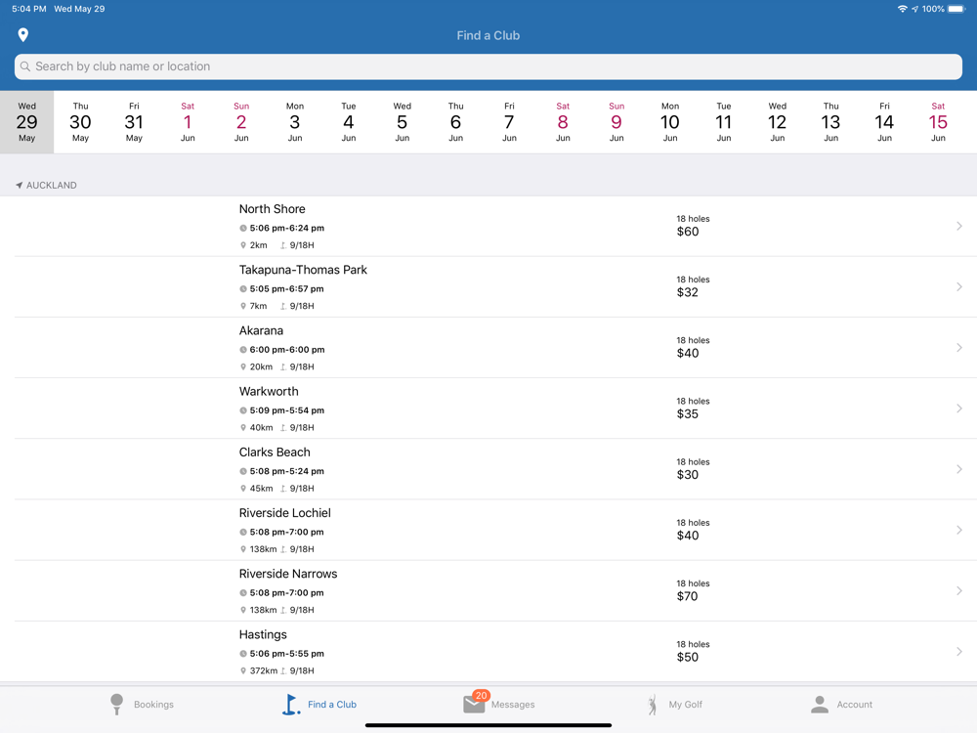
Task: Tap the $60 price for North Shore
Action: 688,232
